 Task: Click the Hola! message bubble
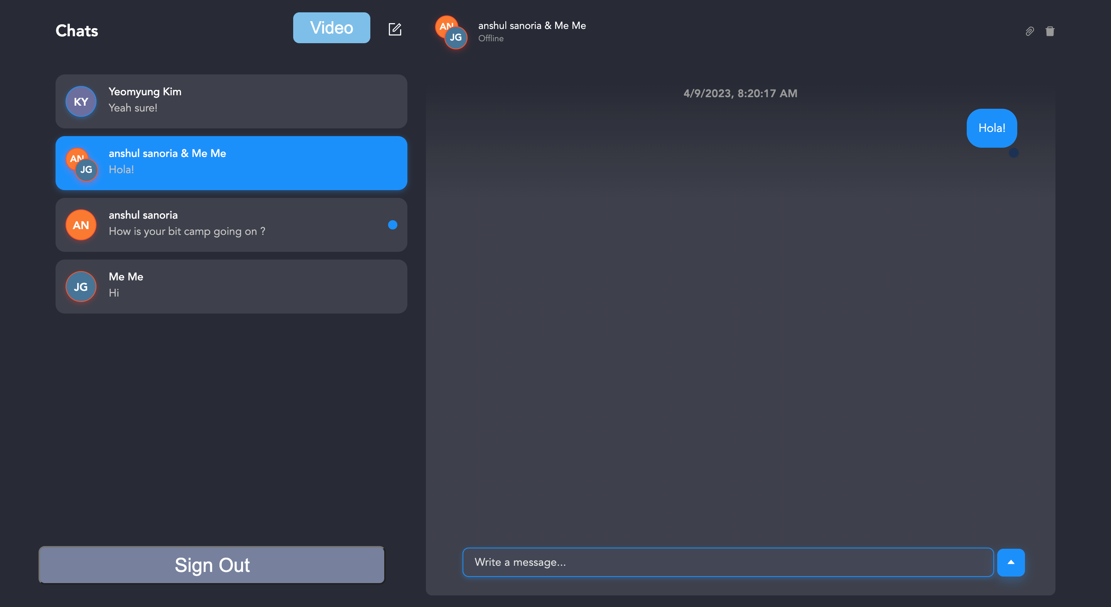(x=991, y=128)
